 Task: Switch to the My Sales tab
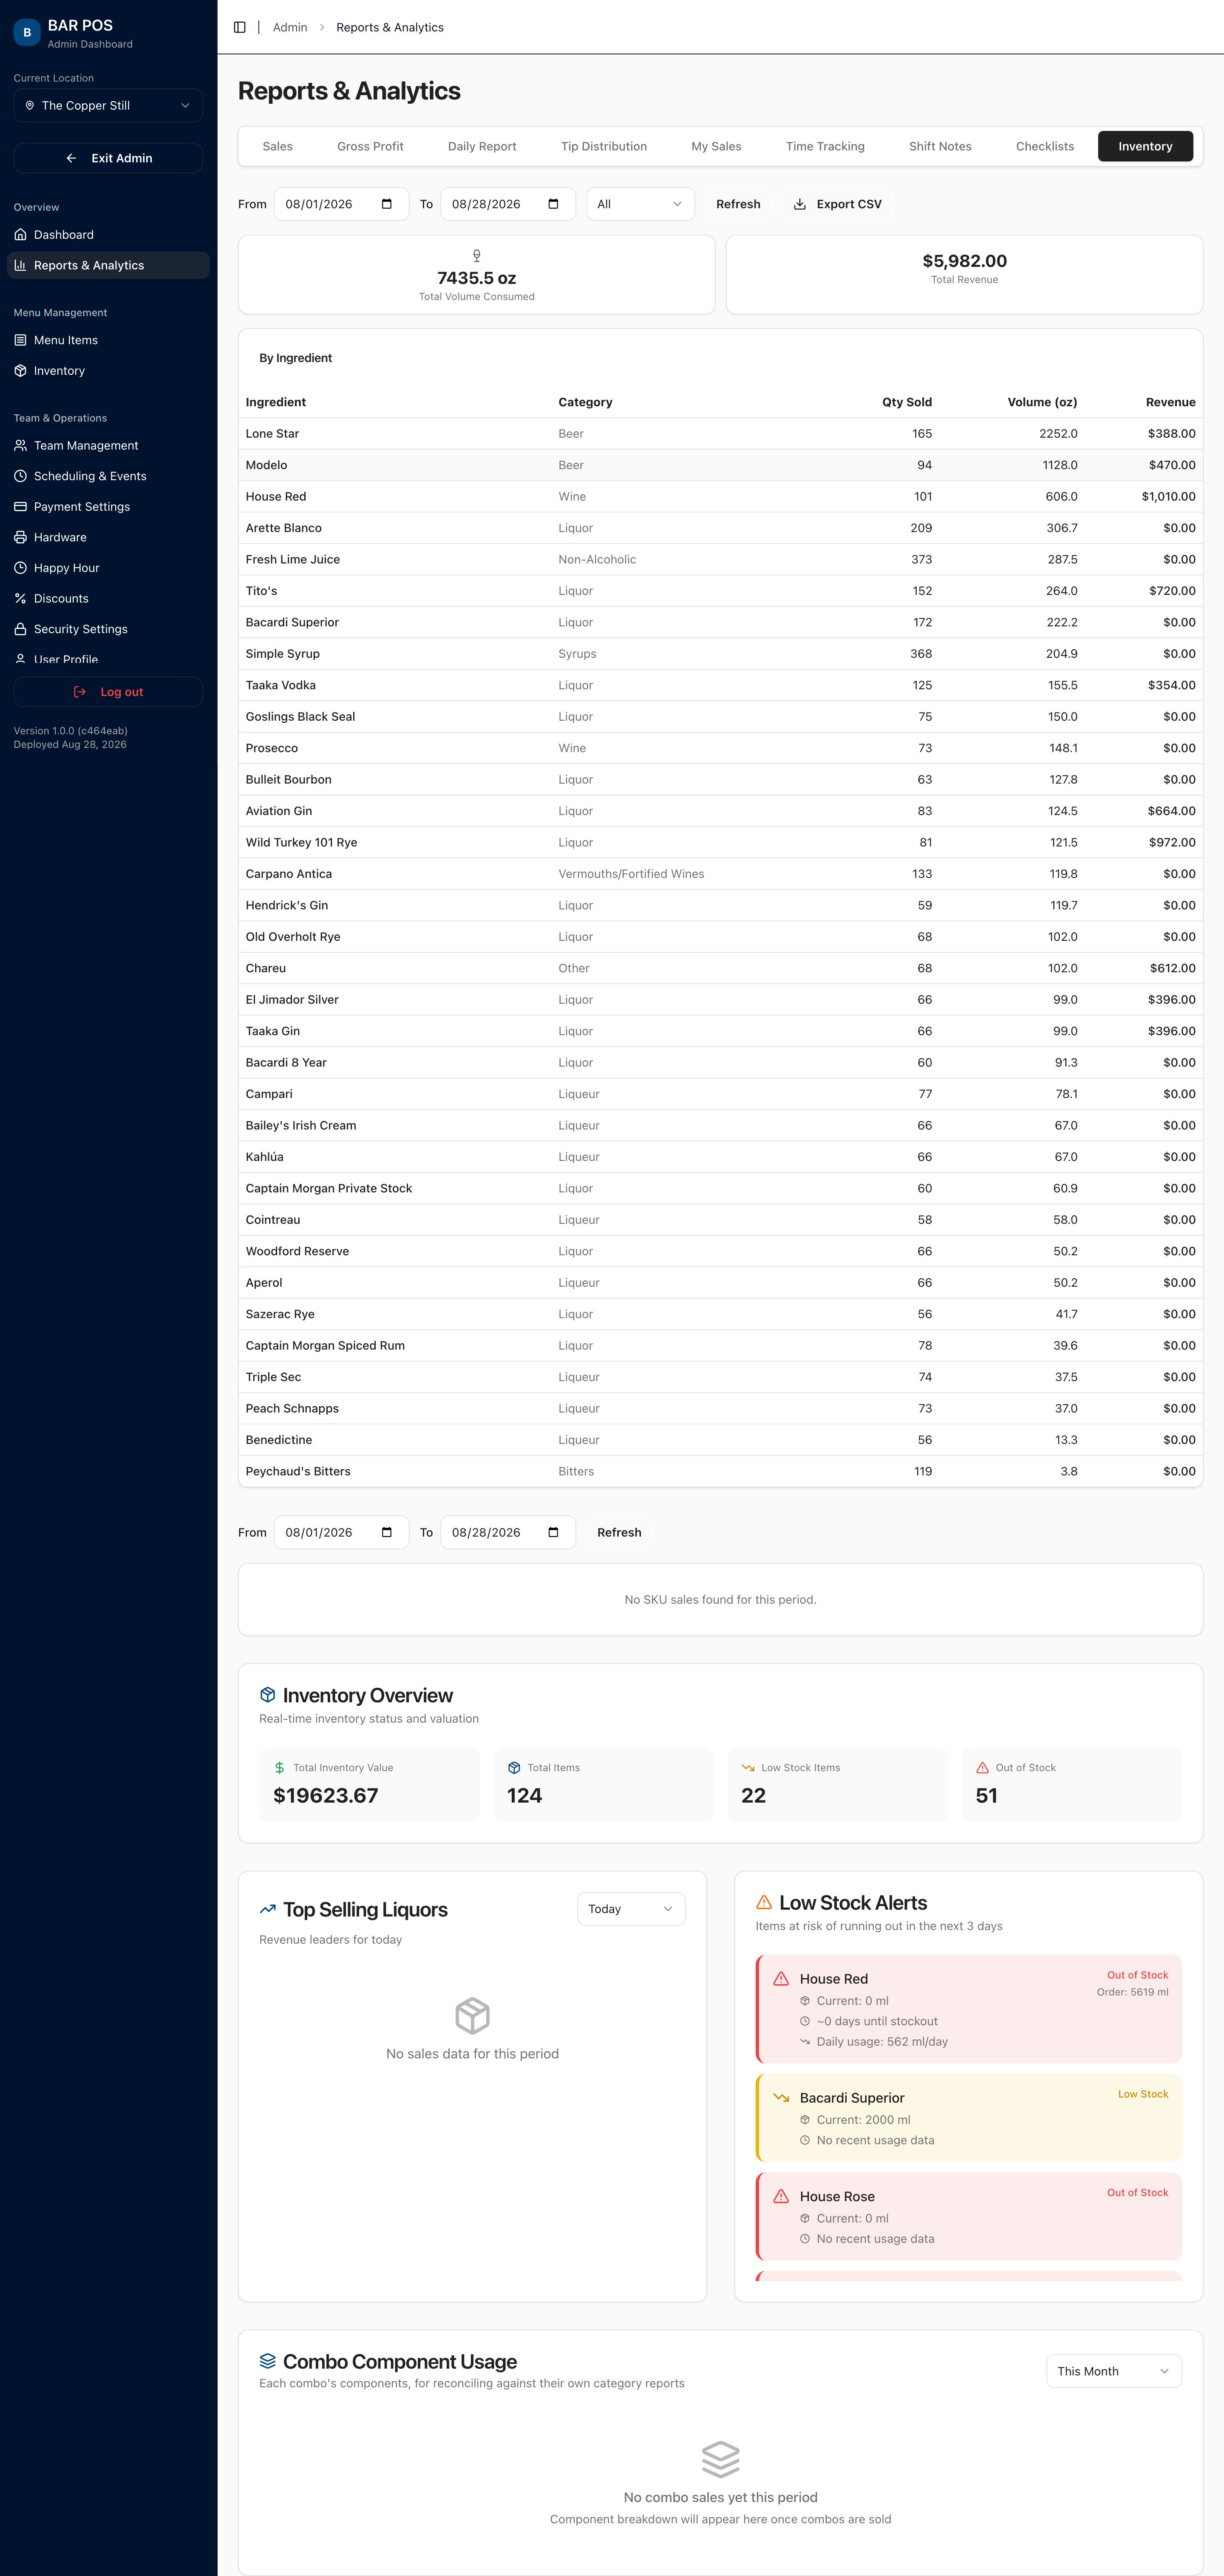coord(716,146)
